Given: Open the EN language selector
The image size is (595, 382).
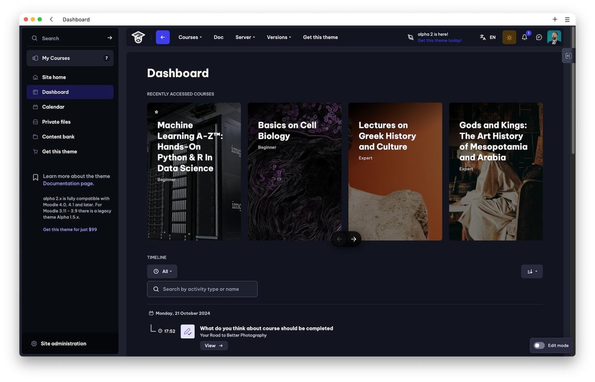Looking at the screenshot, I should click(x=488, y=37).
